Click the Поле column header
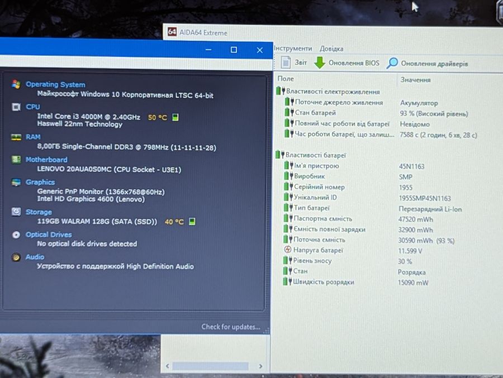The image size is (503, 378). pyautogui.click(x=286, y=79)
